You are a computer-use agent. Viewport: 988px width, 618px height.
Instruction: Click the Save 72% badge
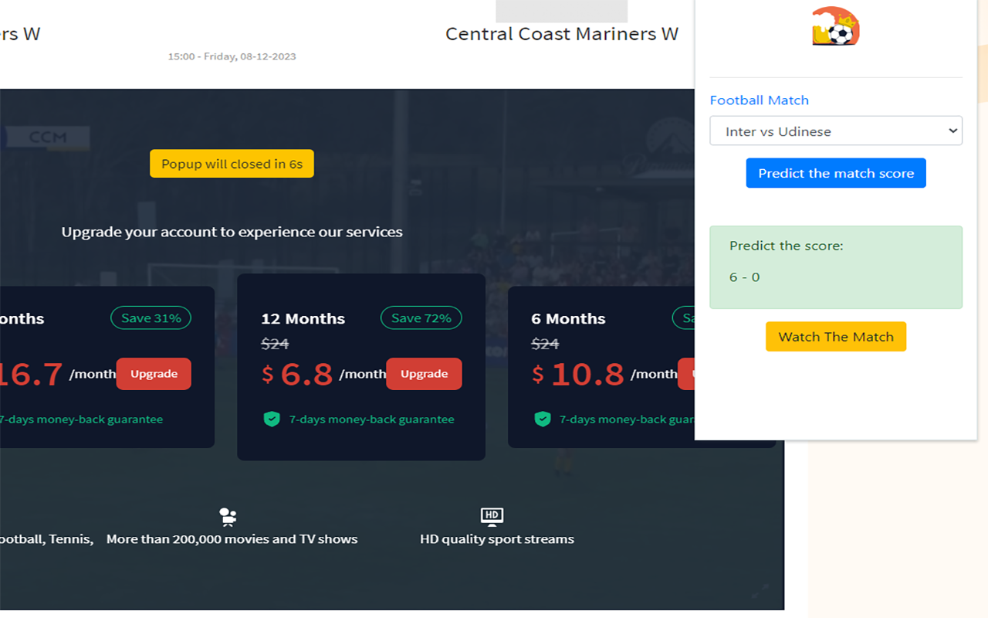pos(421,318)
